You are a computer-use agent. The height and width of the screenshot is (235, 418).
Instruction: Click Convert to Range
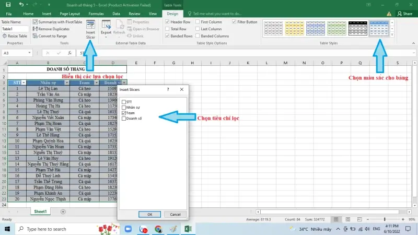(36, 36)
